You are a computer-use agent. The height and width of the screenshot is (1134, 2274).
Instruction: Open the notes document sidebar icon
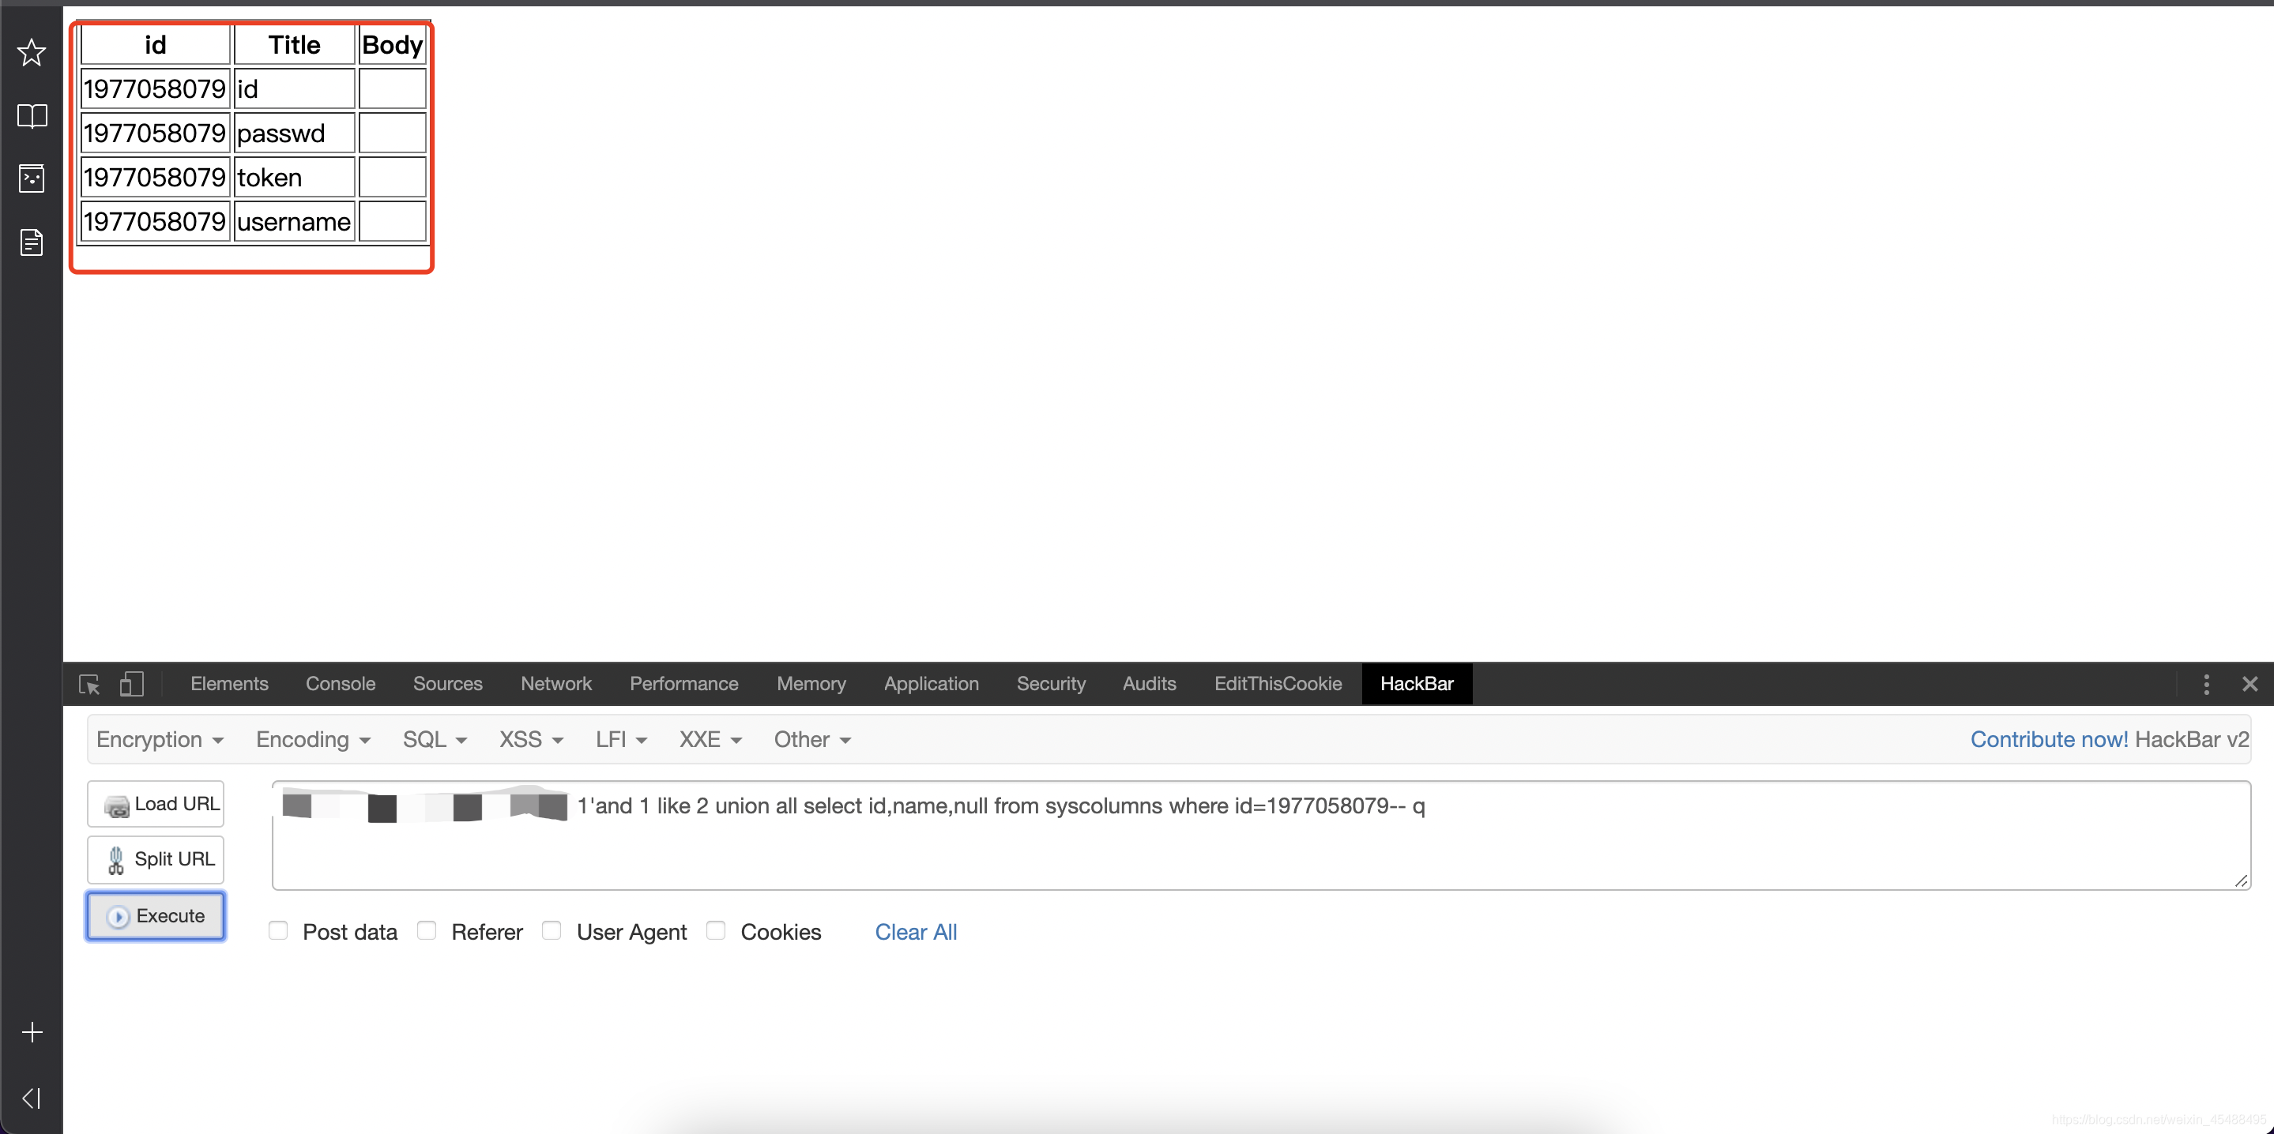click(x=32, y=242)
